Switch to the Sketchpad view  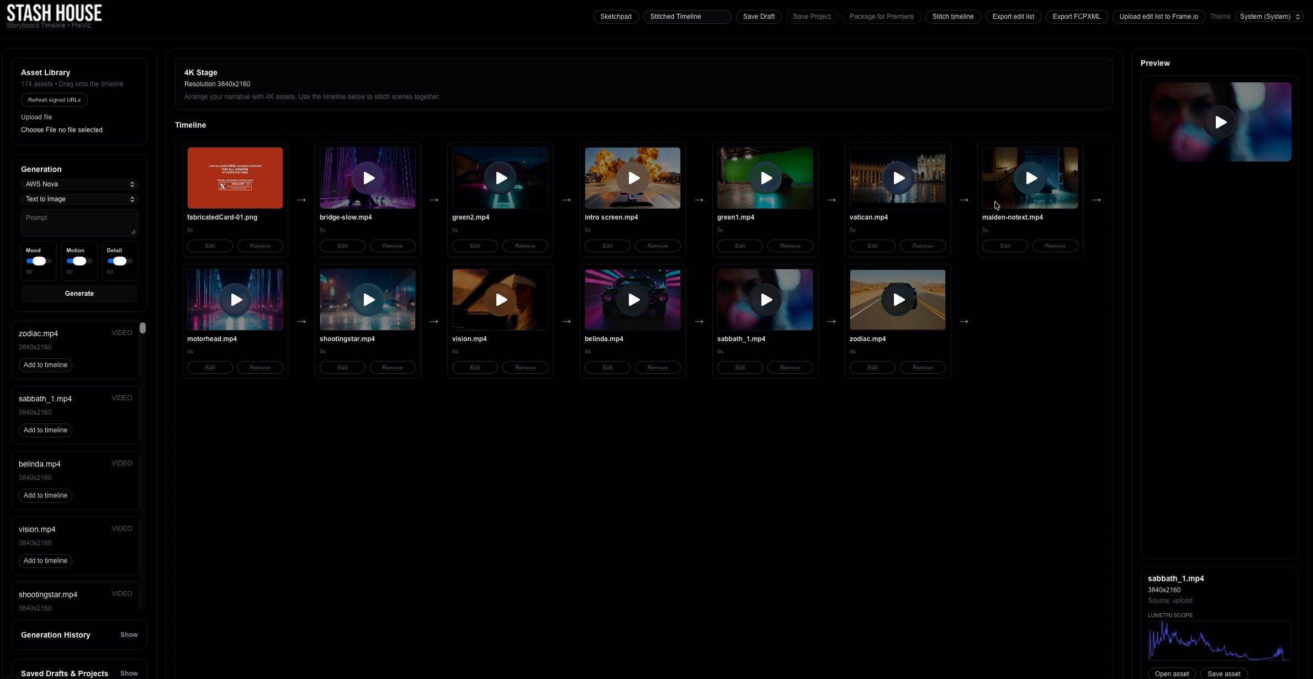(615, 16)
